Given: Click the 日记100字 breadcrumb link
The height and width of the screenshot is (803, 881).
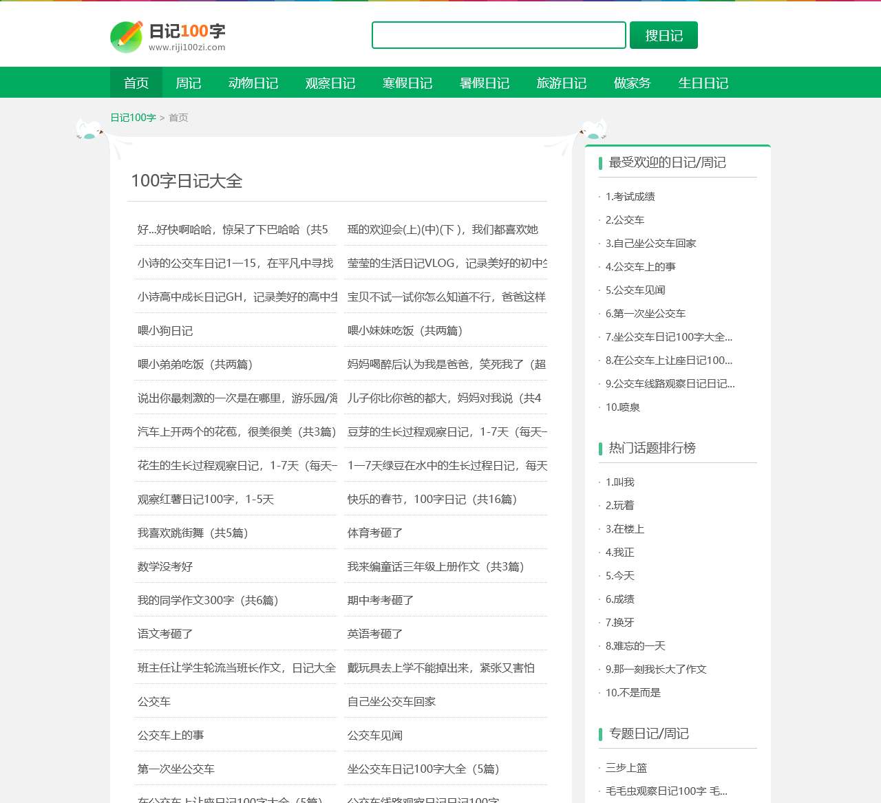Looking at the screenshot, I should point(132,118).
